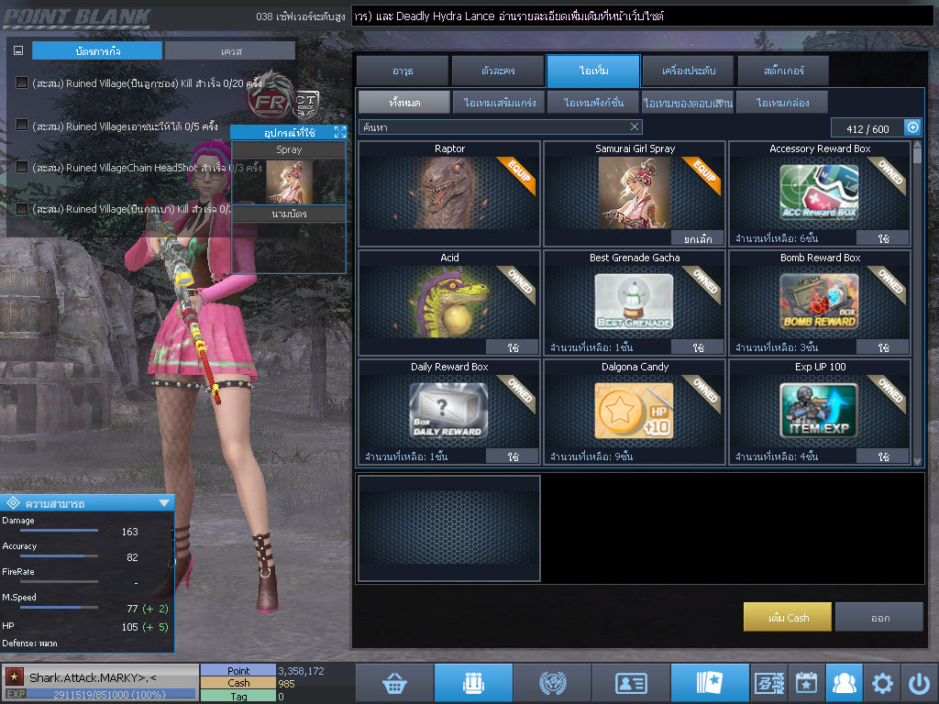Select the Raptor item icon
939x704 pixels.
pyautogui.click(x=449, y=192)
